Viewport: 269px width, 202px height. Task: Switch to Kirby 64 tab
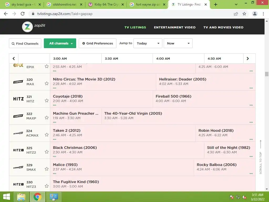106,4
